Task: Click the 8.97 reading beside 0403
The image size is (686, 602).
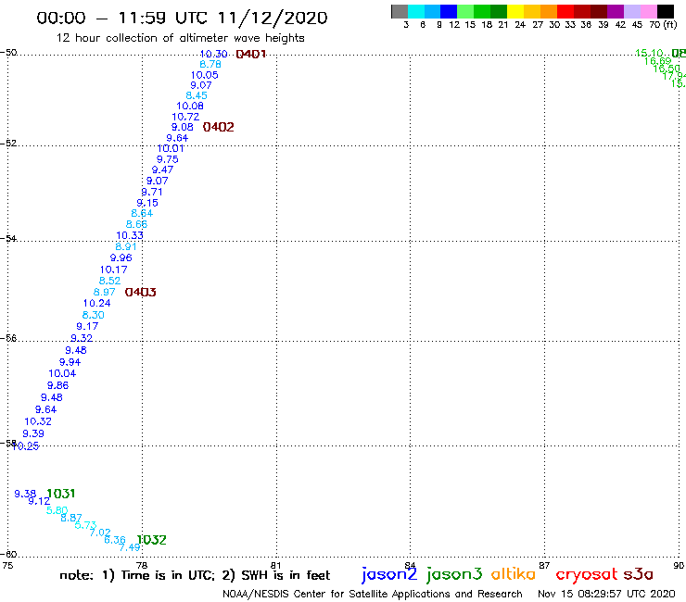Action: [105, 292]
